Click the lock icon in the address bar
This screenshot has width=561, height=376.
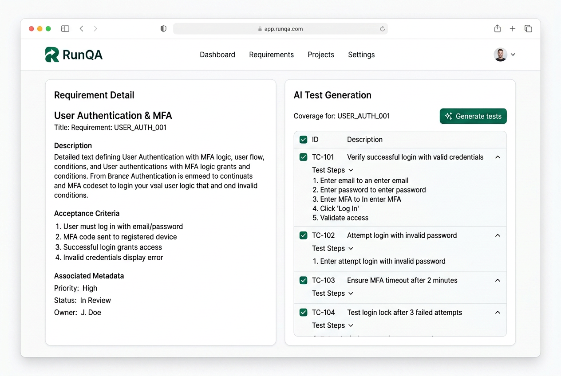[x=260, y=29]
